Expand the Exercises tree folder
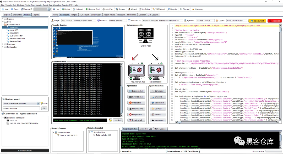 point(3,44)
